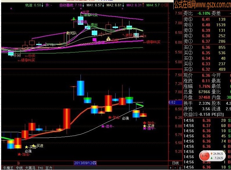The width and height of the screenshot is (231, 170).
Task: Click the MA1: 6.57 indicator label
Action: pyautogui.click(x=95, y=5)
